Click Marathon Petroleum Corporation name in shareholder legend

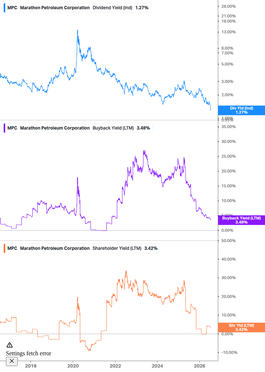click(x=55, y=248)
